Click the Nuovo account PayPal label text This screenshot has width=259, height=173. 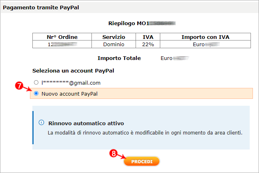(70, 94)
